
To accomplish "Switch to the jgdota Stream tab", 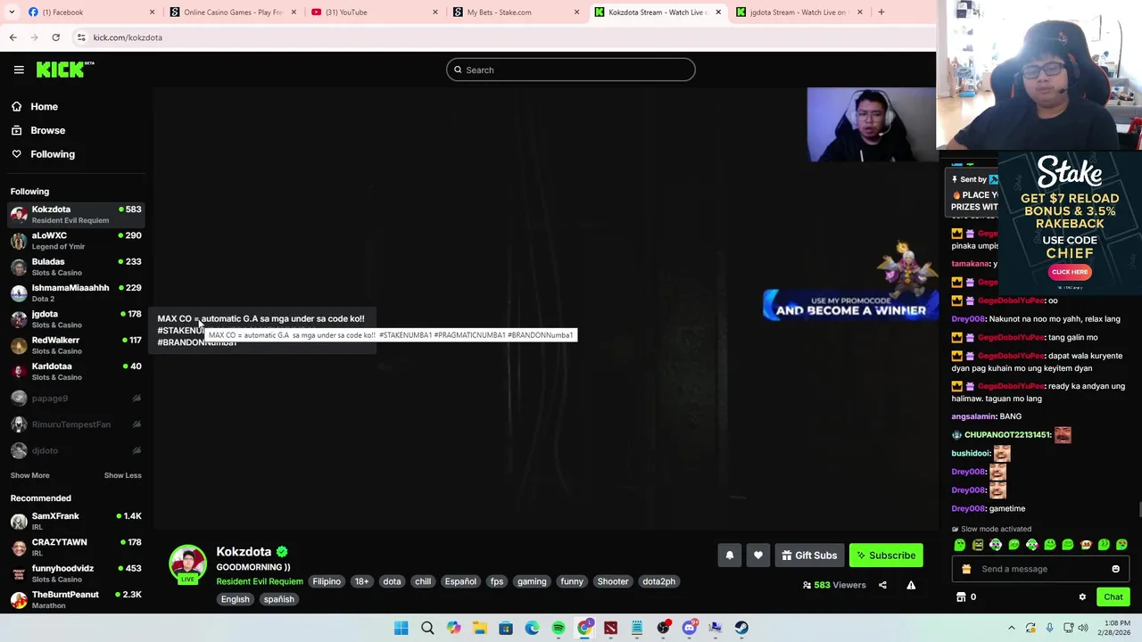I will coord(798,12).
